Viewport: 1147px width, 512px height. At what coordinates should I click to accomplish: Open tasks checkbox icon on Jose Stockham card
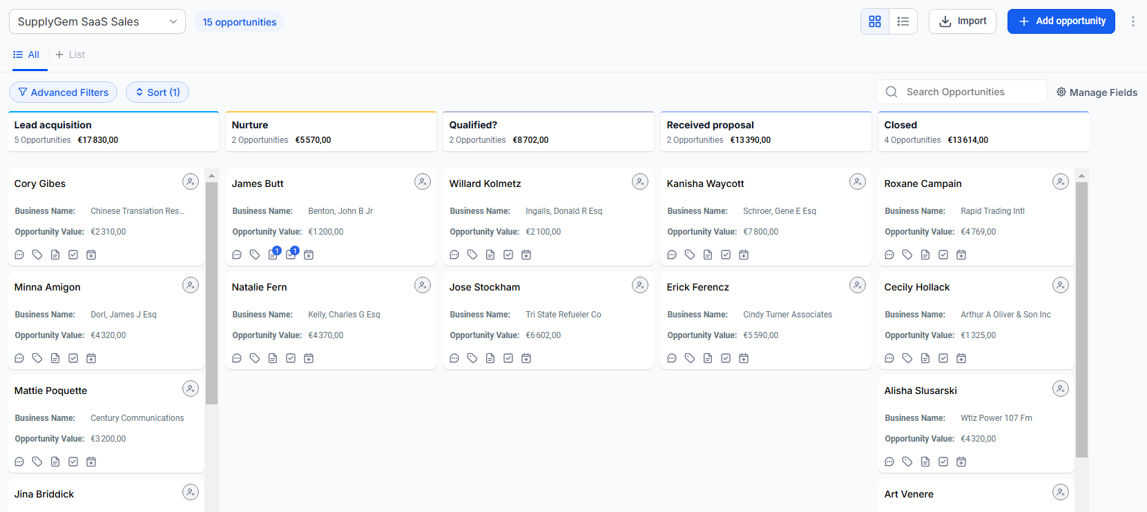click(508, 358)
